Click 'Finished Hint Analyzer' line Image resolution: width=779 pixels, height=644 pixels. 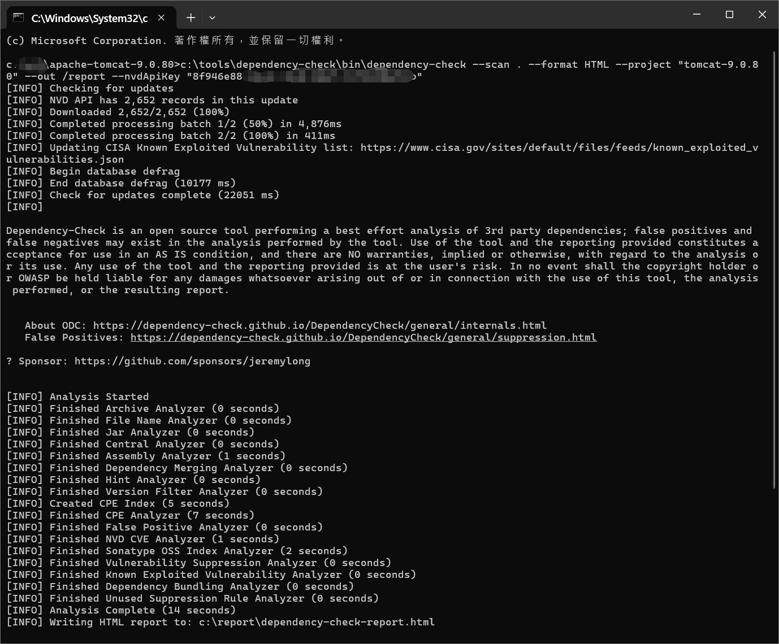[133, 480]
